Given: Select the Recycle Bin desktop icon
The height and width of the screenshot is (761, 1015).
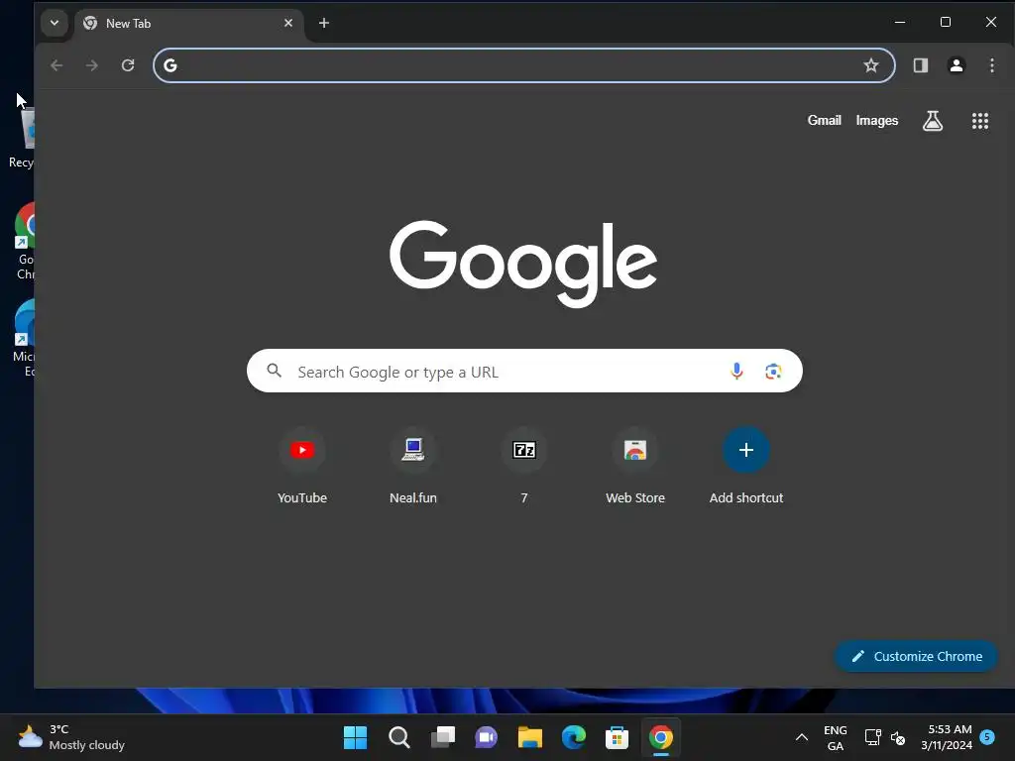Looking at the screenshot, I should pyautogui.click(x=23, y=137).
